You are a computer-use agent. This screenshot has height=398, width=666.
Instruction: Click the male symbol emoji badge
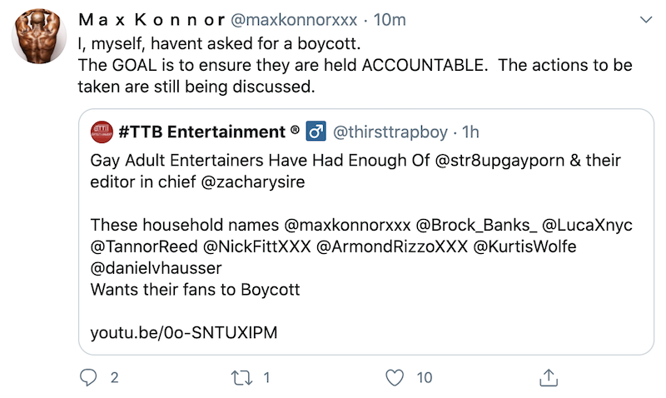click(316, 132)
